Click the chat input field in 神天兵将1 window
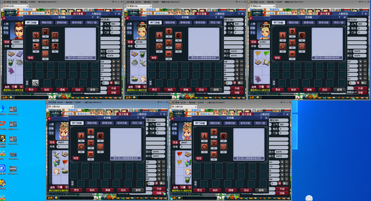This screenshot has width=371, height=201. [x=31, y=97]
